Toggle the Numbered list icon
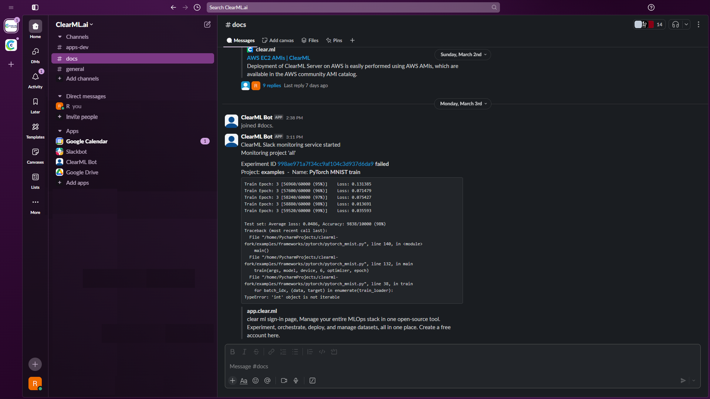 pos(283,352)
